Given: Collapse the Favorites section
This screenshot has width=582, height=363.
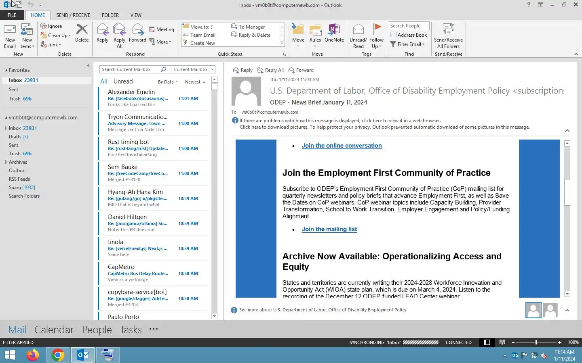Looking at the screenshot, I should (6, 70).
